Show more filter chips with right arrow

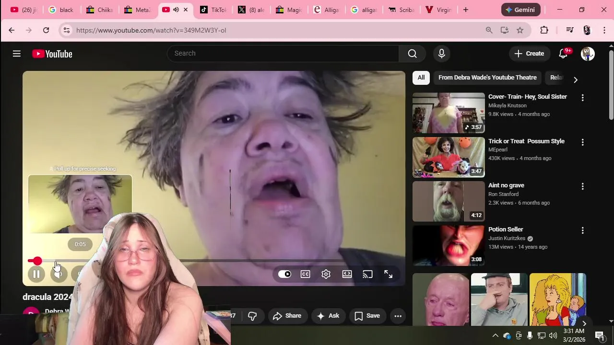575,80
